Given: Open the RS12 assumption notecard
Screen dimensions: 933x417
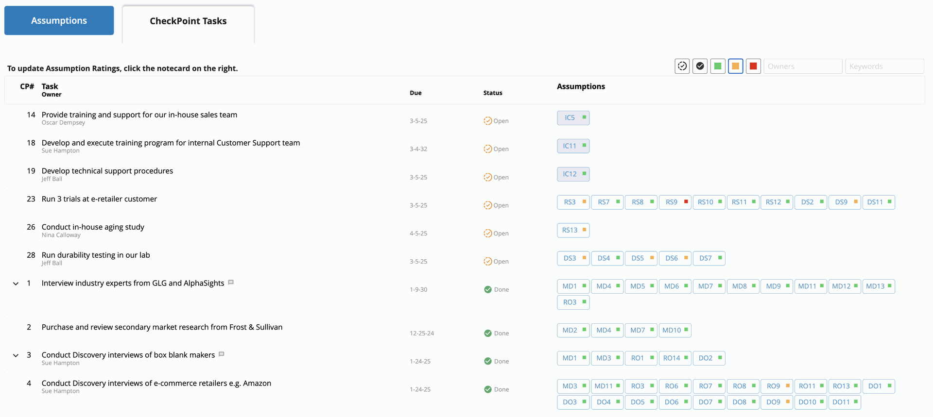Looking at the screenshot, I should (x=777, y=202).
